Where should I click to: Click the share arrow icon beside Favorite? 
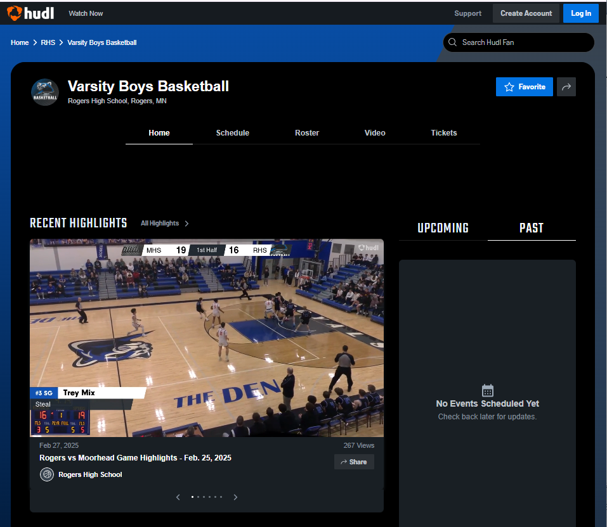pos(566,87)
